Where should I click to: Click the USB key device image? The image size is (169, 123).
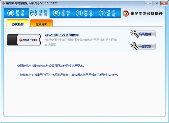pos(24,40)
